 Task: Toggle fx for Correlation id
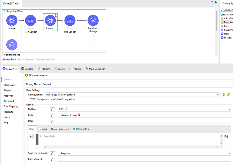tap(52, 159)
